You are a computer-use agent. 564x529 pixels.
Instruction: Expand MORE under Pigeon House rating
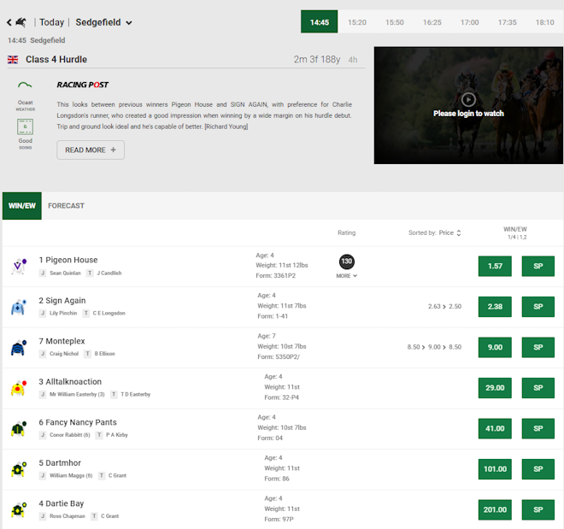click(347, 276)
